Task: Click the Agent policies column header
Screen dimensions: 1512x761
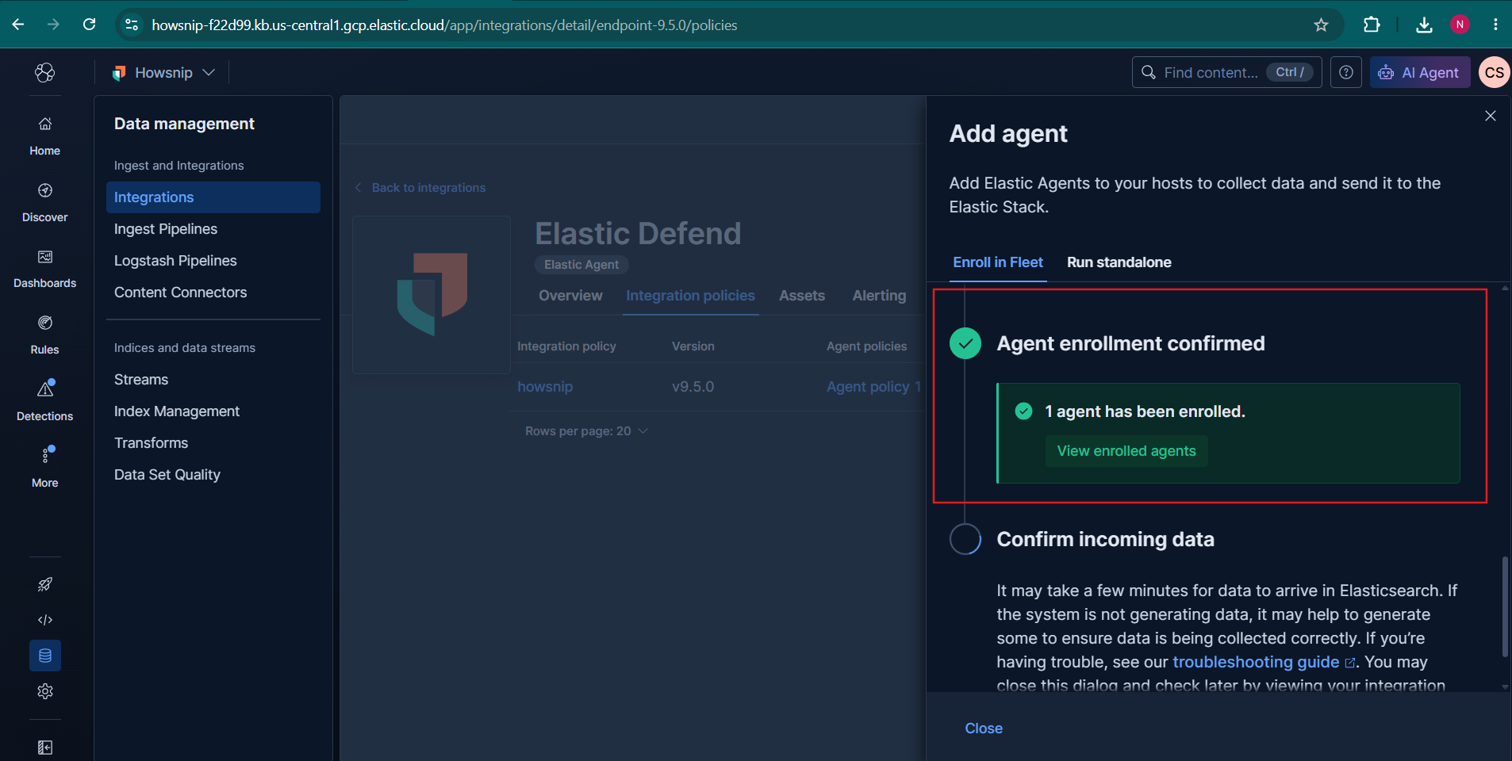Action: point(866,346)
